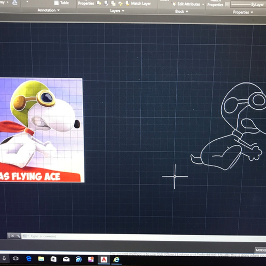
Task: Click the second layer tool icon after Layer Properties
Action: click(x=106, y=3)
